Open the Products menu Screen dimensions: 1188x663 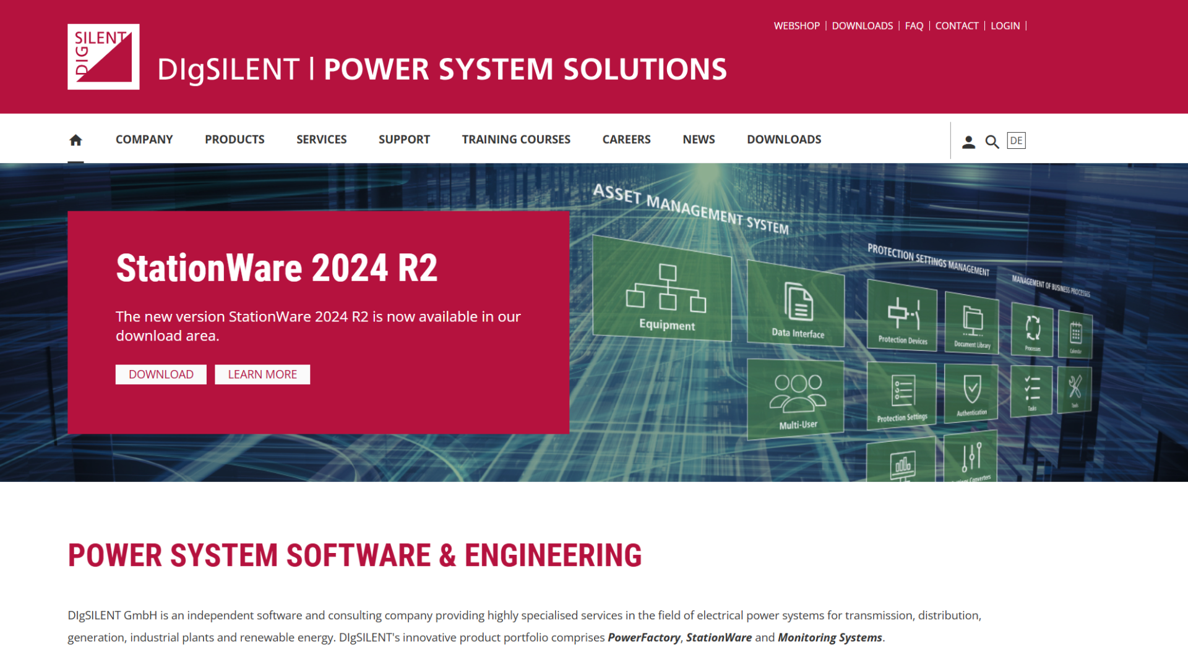tap(235, 140)
